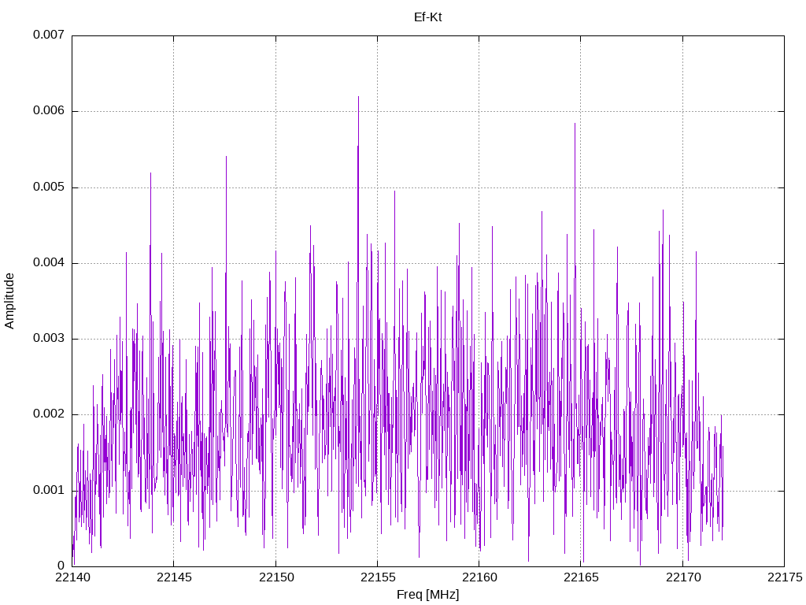Click the "Freq [MHz]" x-axis label

(x=427, y=594)
